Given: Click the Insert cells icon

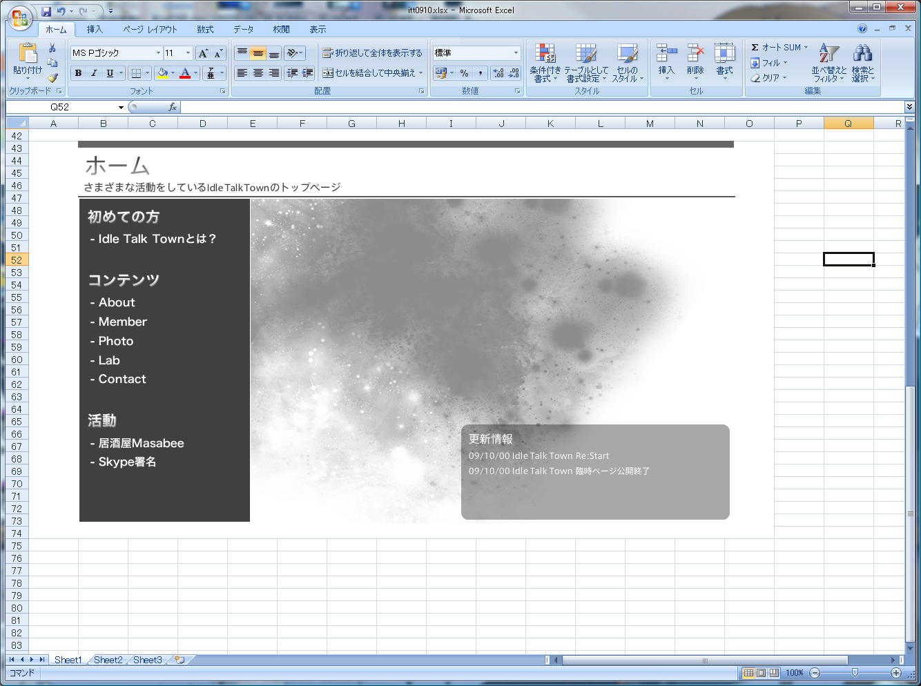Looking at the screenshot, I should click(x=666, y=54).
